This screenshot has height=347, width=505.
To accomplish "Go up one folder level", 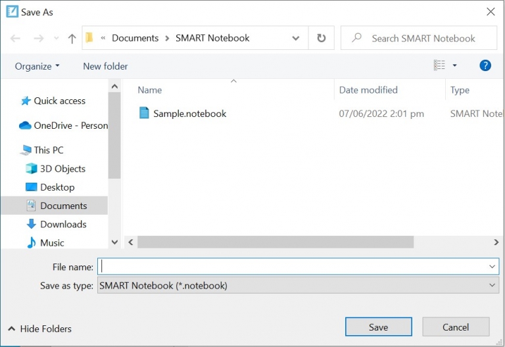I will pyautogui.click(x=72, y=39).
